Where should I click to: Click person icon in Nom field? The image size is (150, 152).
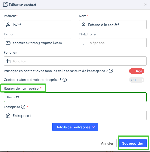(83, 25)
